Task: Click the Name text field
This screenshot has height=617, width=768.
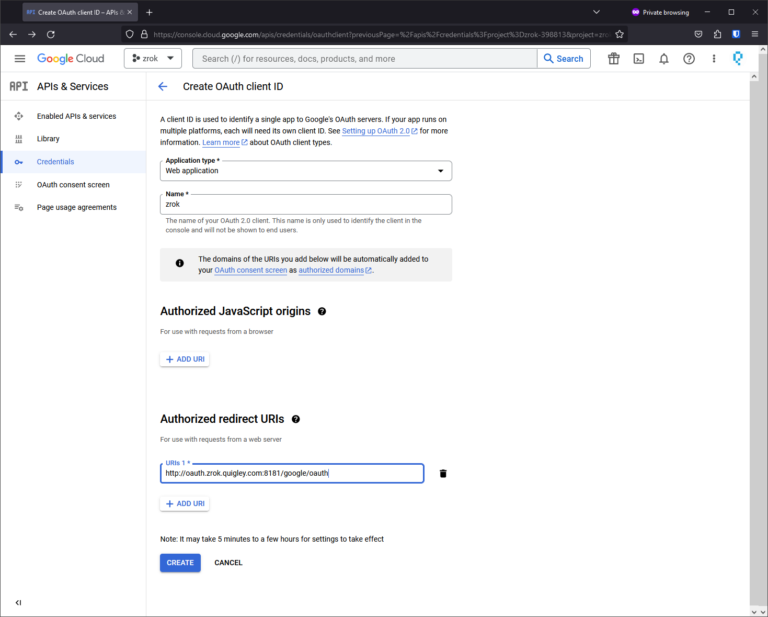Action: click(306, 205)
